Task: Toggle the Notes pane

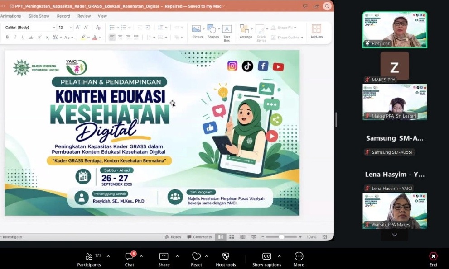Action: 173,237
